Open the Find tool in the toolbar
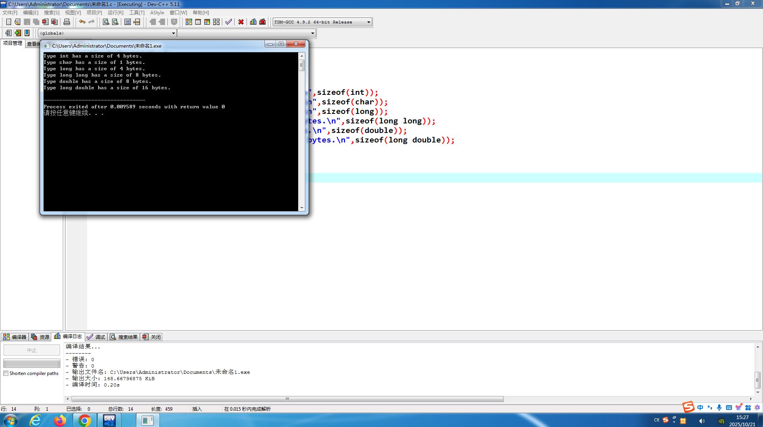Image resolution: width=763 pixels, height=427 pixels. (106, 22)
